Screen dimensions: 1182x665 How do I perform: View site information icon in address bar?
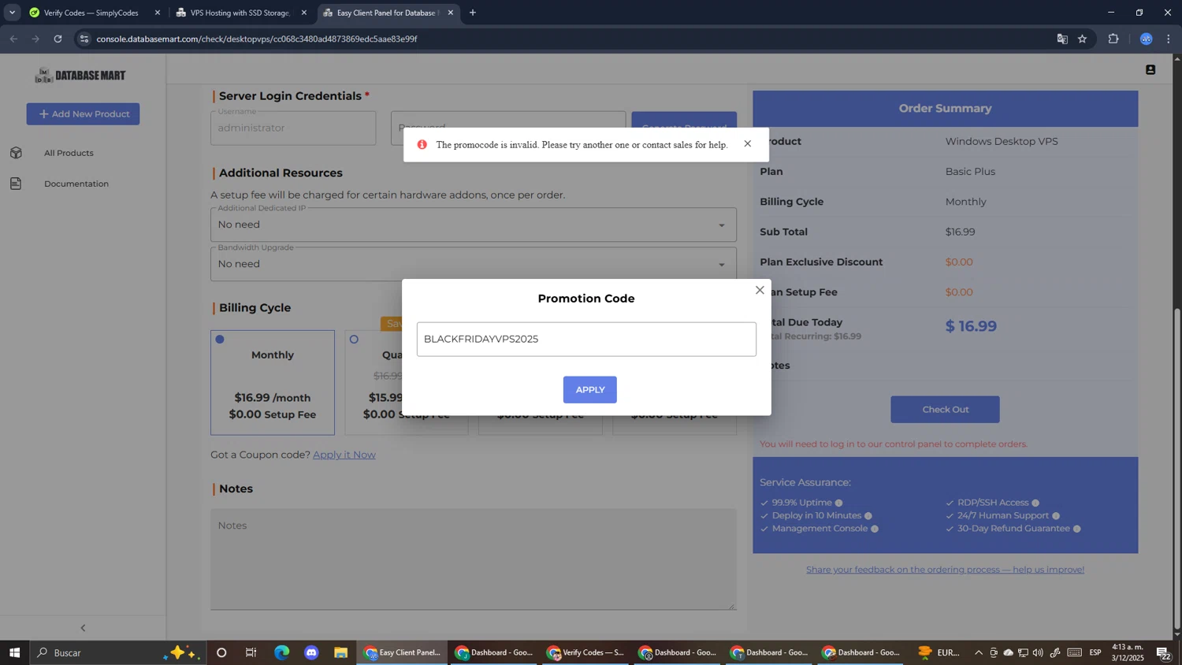point(84,39)
